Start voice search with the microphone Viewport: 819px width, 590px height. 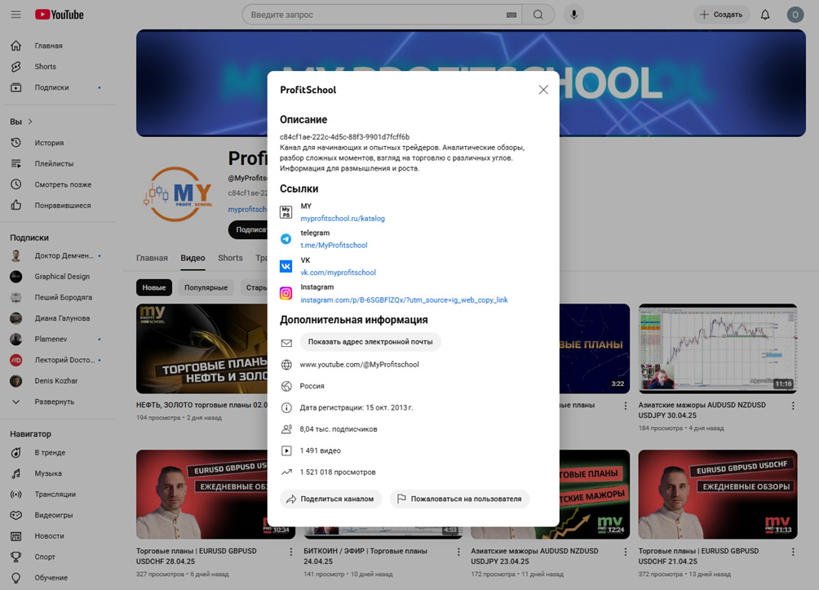pyautogui.click(x=573, y=15)
